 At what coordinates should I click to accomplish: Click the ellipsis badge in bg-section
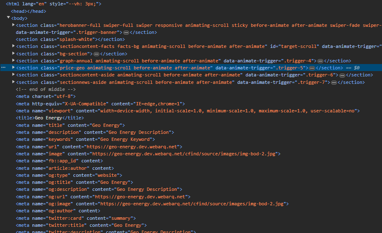(x=96, y=54)
